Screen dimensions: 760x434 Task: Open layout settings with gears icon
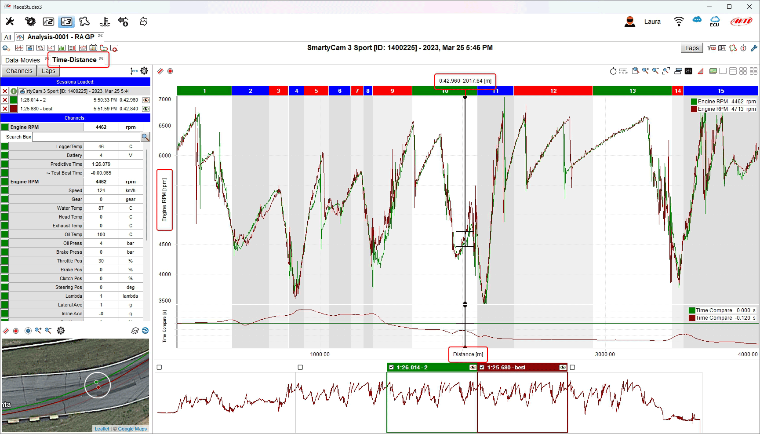[x=6, y=48]
